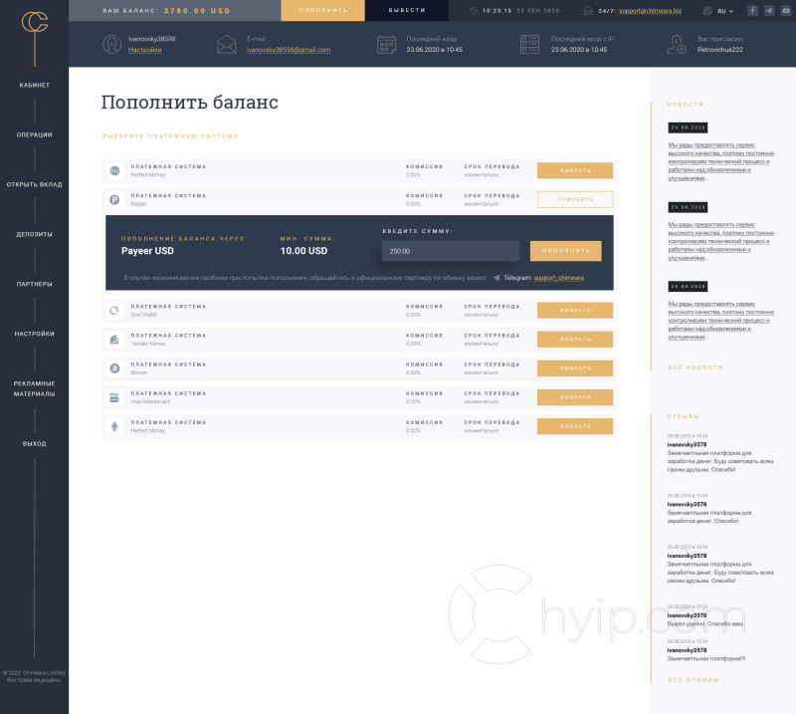Click the Новости section heading
Screen dimensions: 796x714
pyautogui.click(x=686, y=105)
